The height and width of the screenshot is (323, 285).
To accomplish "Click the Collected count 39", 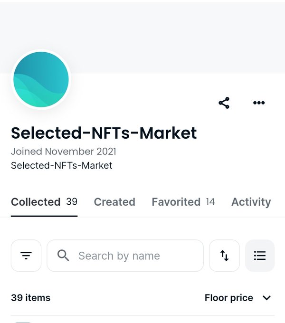I will pos(72,202).
